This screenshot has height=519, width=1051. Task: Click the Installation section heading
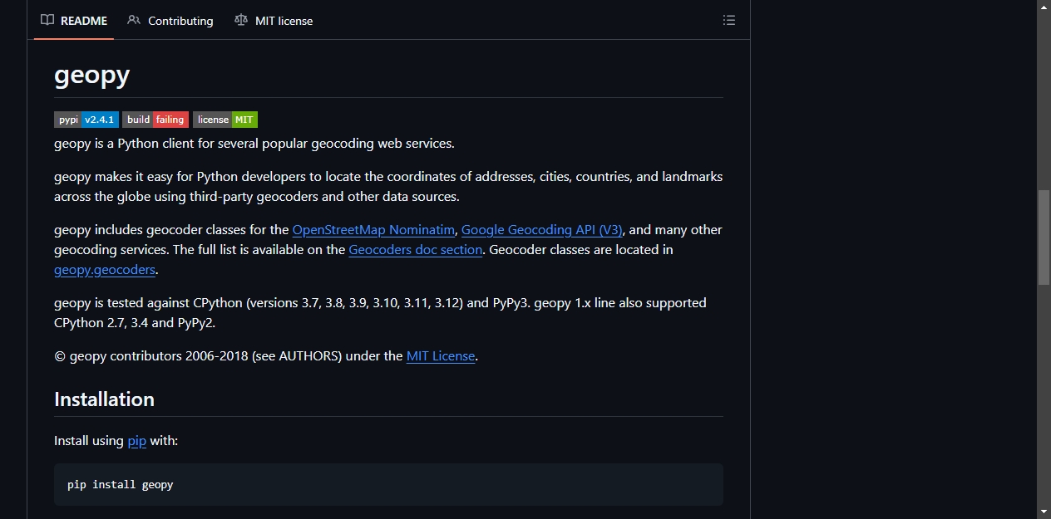click(x=105, y=399)
